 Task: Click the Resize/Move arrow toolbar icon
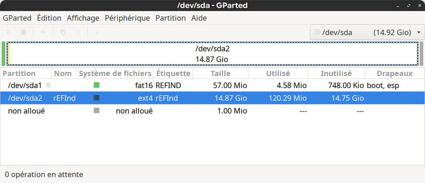tap(43, 32)
